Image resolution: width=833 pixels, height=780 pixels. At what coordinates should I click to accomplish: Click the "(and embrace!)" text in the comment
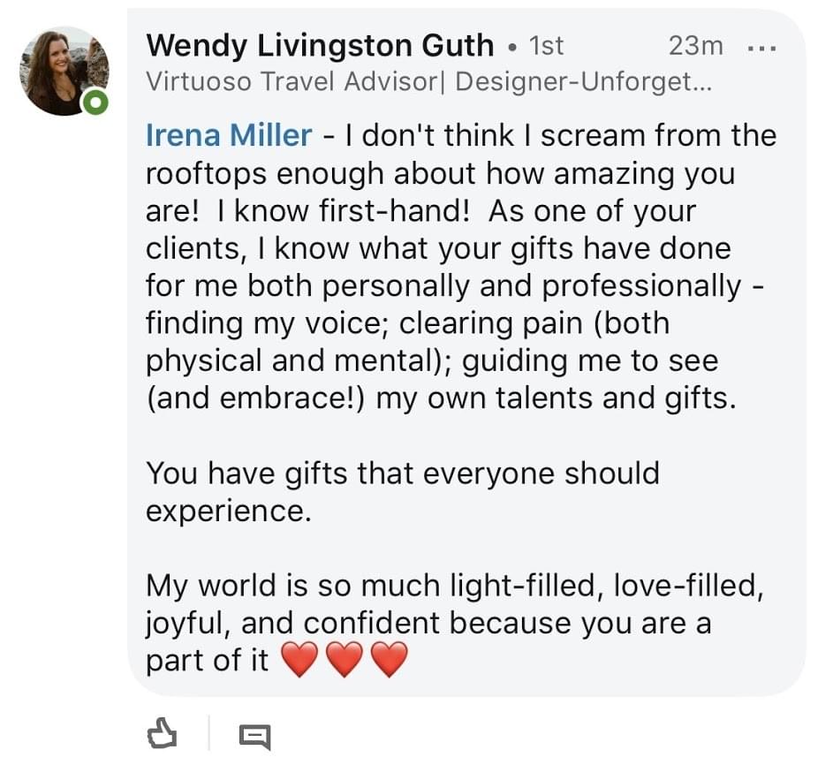(255, 398)
